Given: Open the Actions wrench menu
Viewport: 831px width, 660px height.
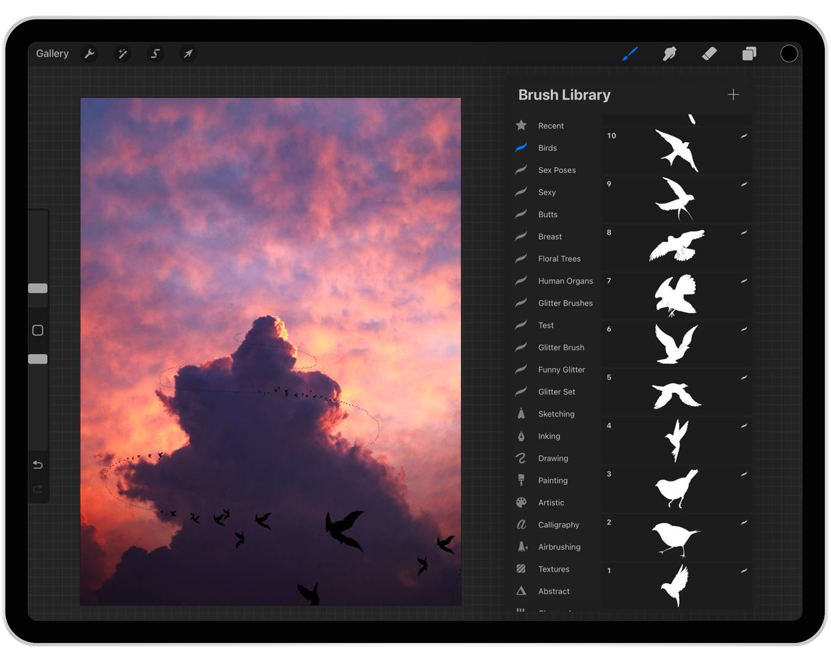Looking at the screenshot, I should pyautogui.click(x=89, y=53).
